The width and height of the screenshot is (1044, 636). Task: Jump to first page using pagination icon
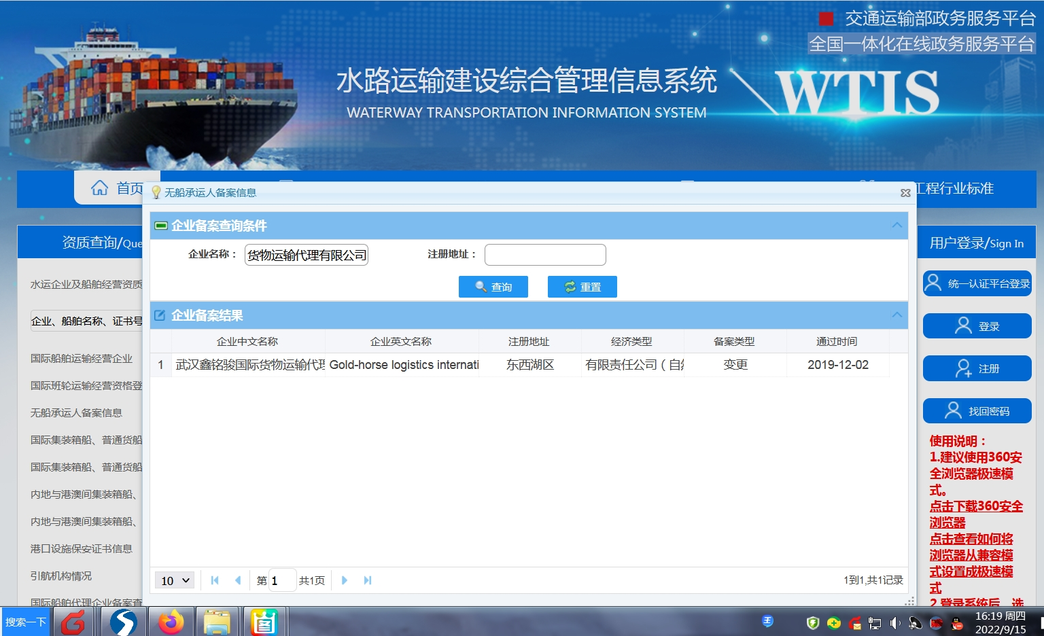[215, 580]
